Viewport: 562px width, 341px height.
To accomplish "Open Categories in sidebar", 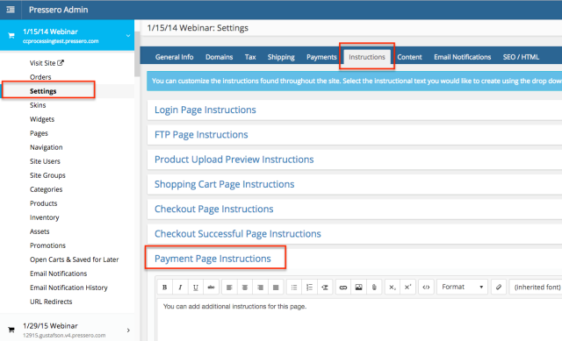I will (46, 189).
